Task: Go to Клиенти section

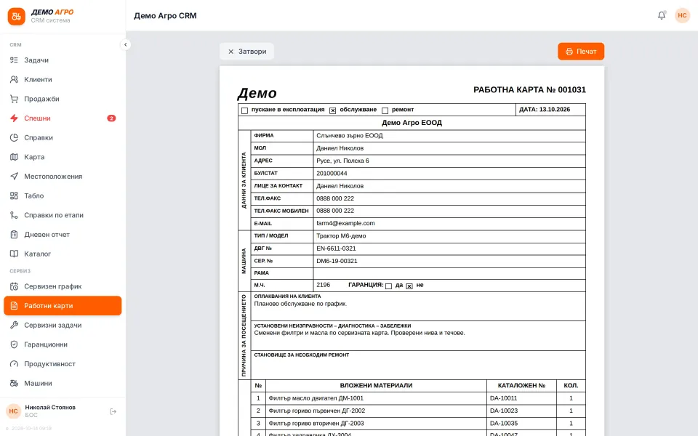Action: click(x=63, y=79)
